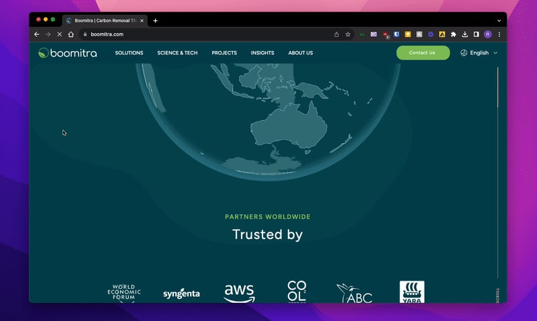Stop loading the page
Screen dimensions: 537x321
(59, 34)
